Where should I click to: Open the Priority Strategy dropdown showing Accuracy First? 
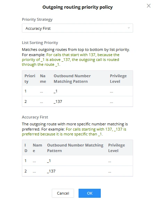click(x=77, y=28)
